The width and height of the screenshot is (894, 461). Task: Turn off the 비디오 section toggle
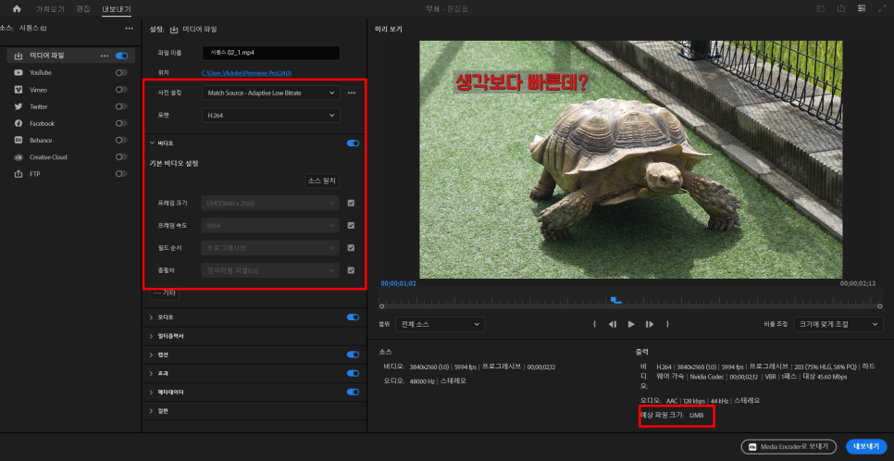click(x=353, y=143)
